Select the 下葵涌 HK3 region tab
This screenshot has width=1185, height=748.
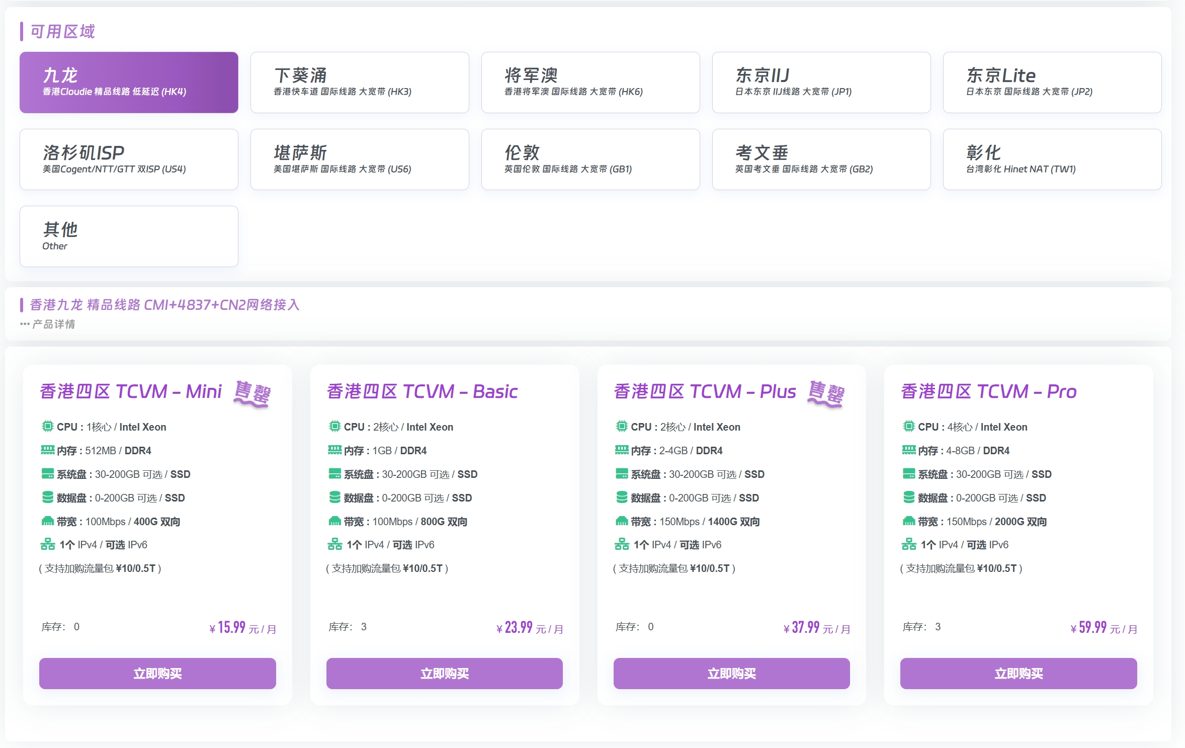coord(360,82)
